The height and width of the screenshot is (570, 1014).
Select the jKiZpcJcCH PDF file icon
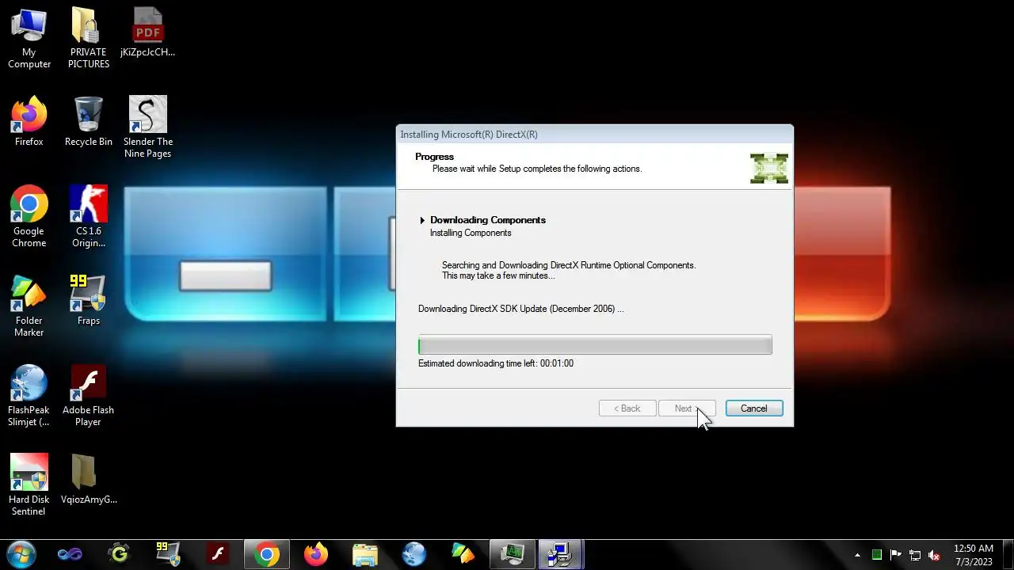click(147, 33)
